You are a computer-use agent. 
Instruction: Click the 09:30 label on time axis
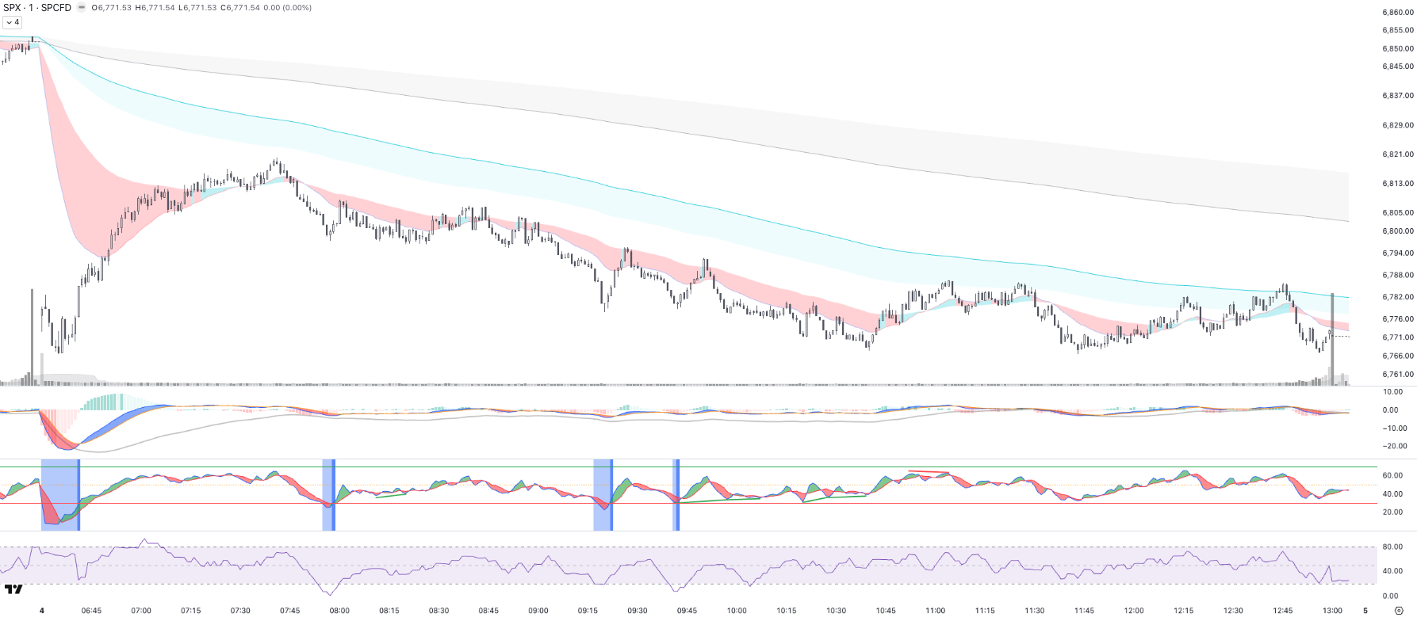(637, 611)
